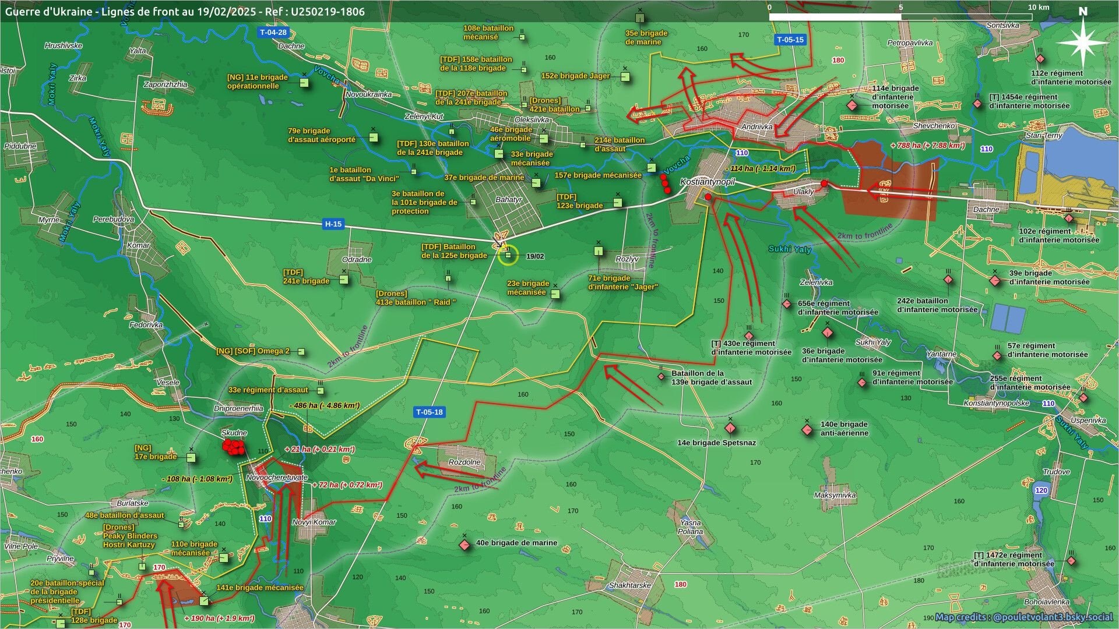The image size is (1119, 629).
Task: Click the town label 'Dachne' on the eastern road
Action: (x=986, y=209)
